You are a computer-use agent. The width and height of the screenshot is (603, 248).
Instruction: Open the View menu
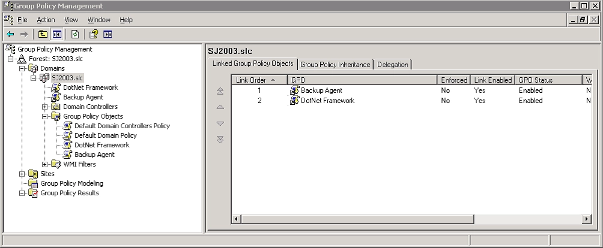pos(71,20)
